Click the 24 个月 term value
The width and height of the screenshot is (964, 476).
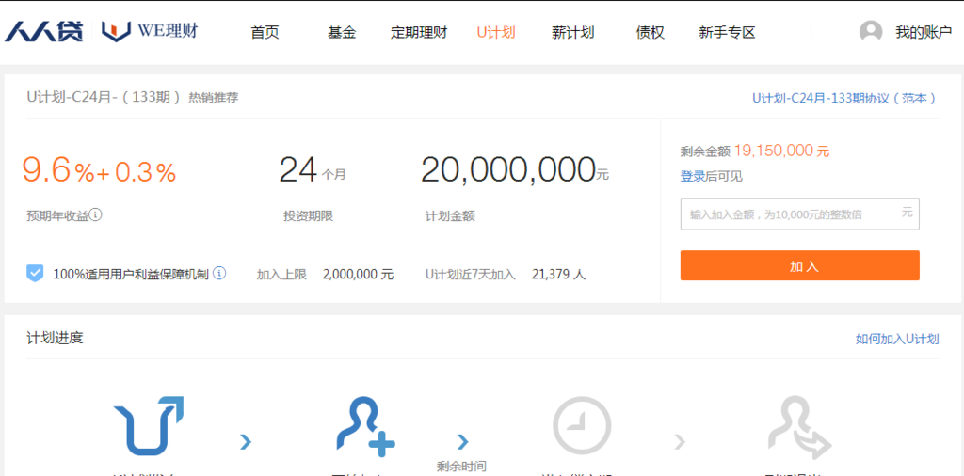[313, 171]
